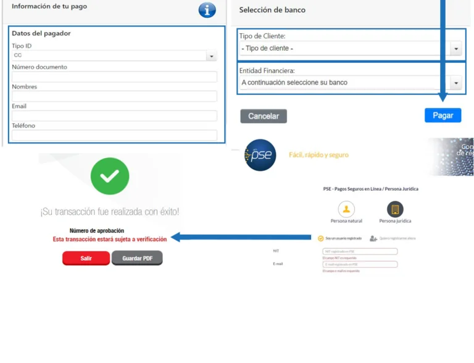
Task: Click the Nombres input field
Action: (114, 96)
